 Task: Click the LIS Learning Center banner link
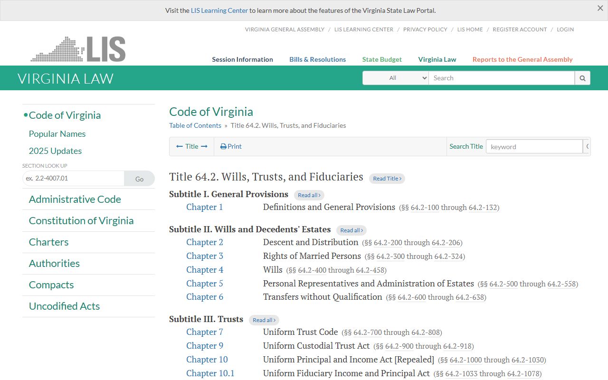tap(219, 10)
